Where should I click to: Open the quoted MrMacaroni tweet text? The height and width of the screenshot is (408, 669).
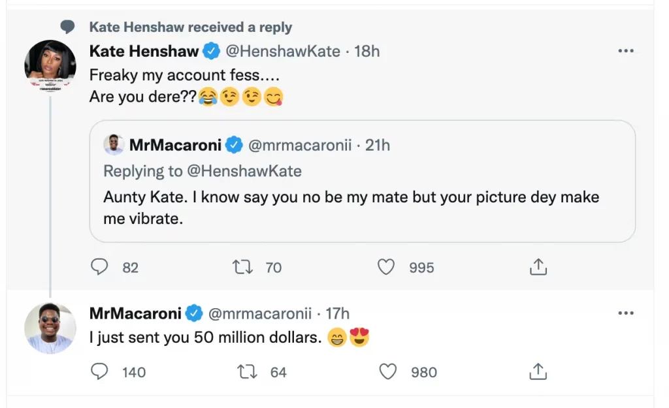tap(351, 208)
